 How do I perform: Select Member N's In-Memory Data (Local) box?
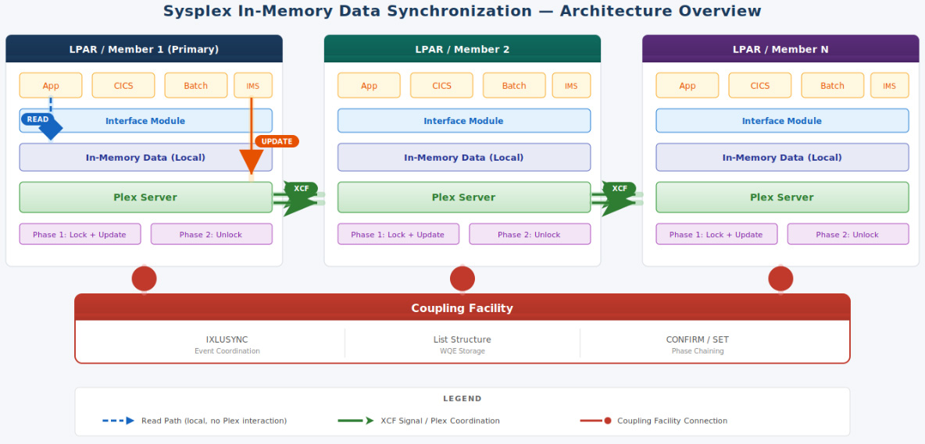click(783, 157)
